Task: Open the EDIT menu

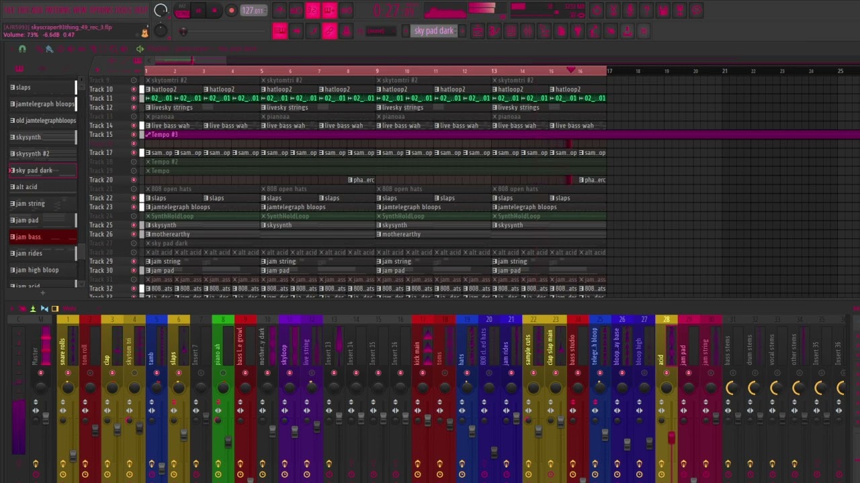Action: 24,10
